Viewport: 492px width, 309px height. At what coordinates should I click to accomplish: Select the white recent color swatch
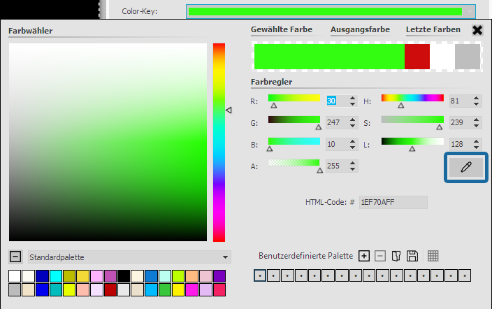pyautogui.click(x=442, y=57)
